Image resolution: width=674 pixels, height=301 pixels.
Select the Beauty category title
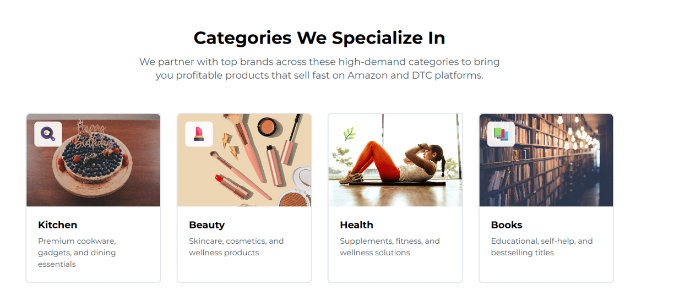click(x=207, y=225)
